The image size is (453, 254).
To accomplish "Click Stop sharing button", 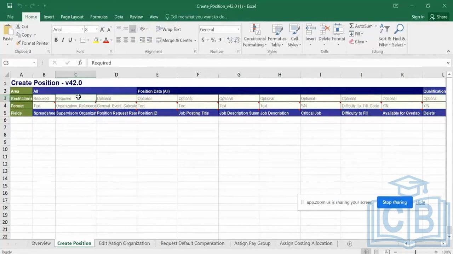I will click(x=395, y=202).
